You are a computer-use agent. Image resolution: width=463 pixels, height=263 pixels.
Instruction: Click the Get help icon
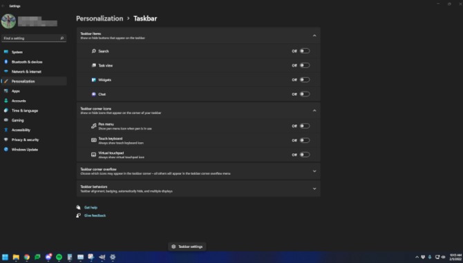coord(78,208)
